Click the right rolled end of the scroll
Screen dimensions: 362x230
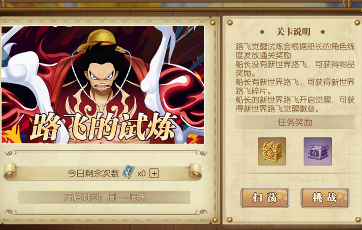[x=196, y=171]
